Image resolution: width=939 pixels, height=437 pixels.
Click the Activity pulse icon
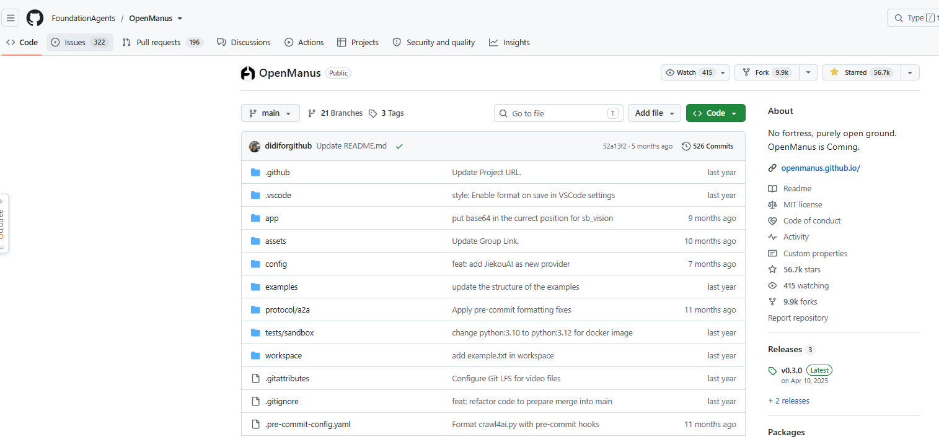tap(772, 237)
